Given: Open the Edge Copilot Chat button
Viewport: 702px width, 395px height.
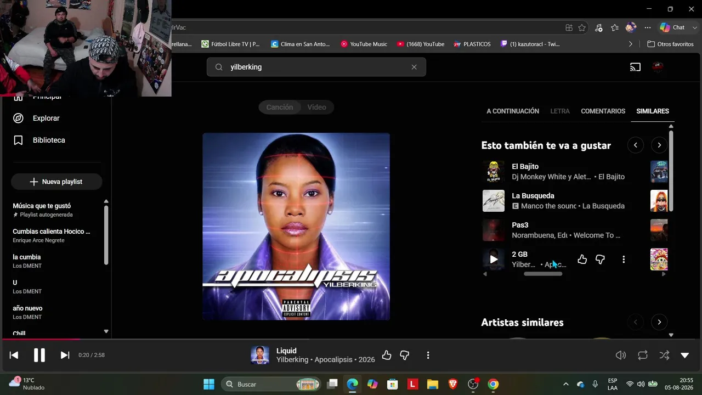Looking at the screenshot, I should coord(672,27).
